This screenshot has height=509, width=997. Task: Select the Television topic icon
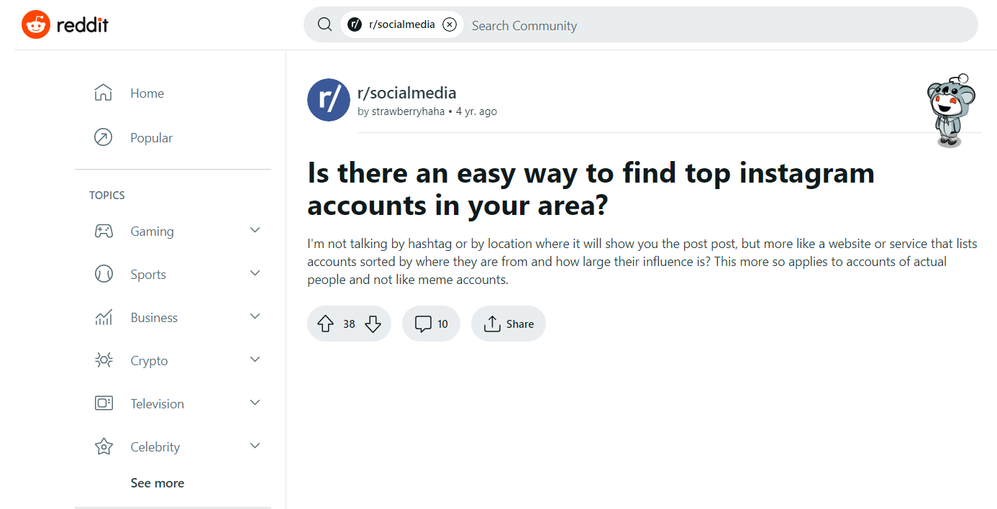pyautogui.click(x=104, y=403)
